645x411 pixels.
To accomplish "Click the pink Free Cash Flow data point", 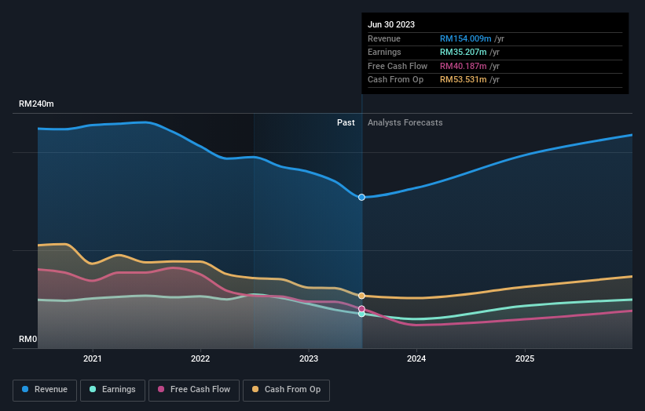I will (x=361, y=309).
